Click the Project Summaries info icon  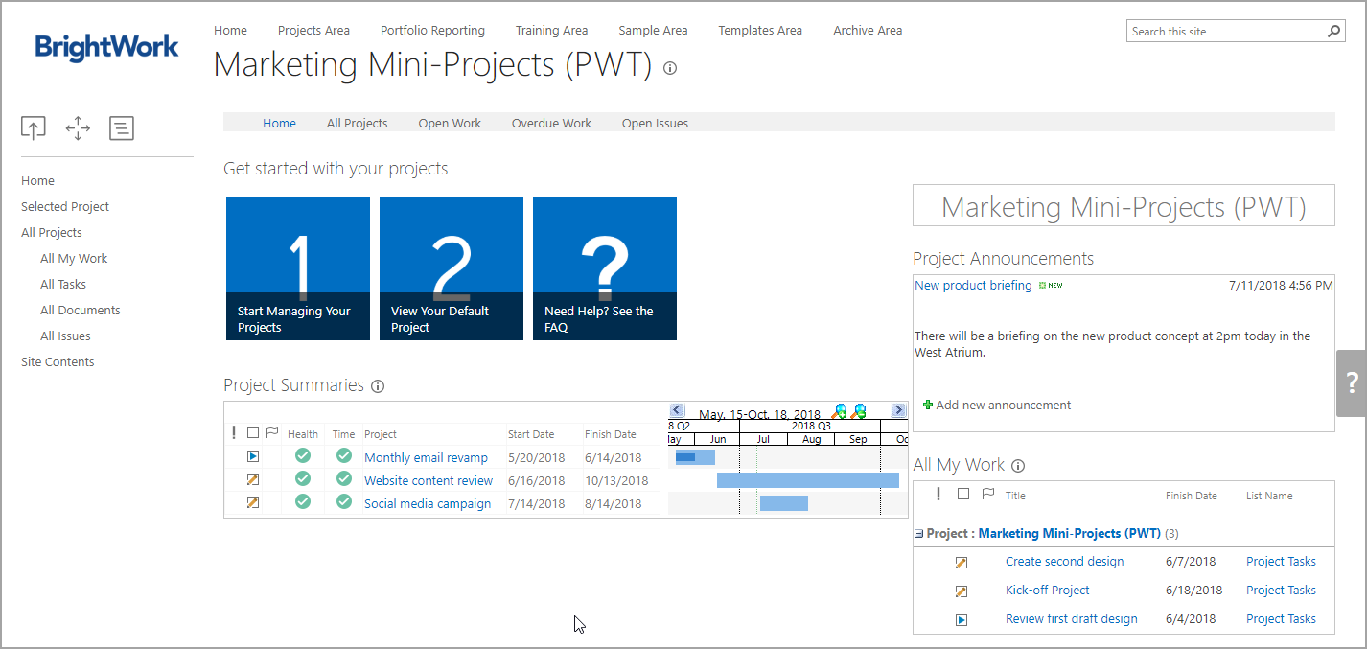(378, 386)
